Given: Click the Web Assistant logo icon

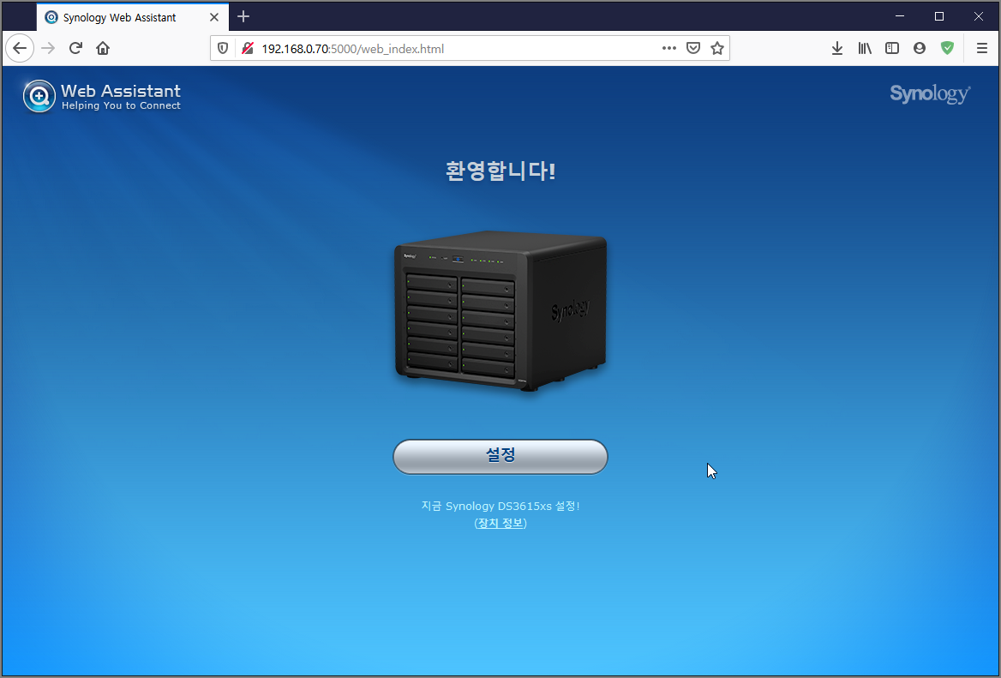Looking at the screenshot, I should (39, 96).
